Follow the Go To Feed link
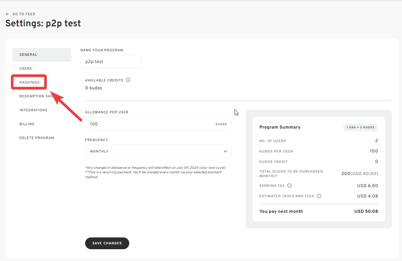Image resolution: width=402 pixels, height=261 pixels. [24, 14]
